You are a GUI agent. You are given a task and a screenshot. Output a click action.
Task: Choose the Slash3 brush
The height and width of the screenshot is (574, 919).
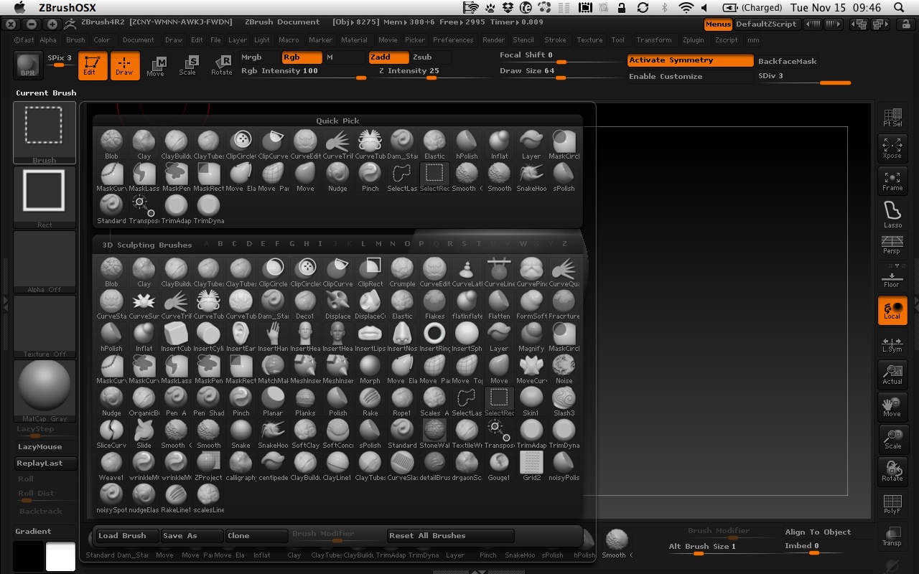point(564,402)
